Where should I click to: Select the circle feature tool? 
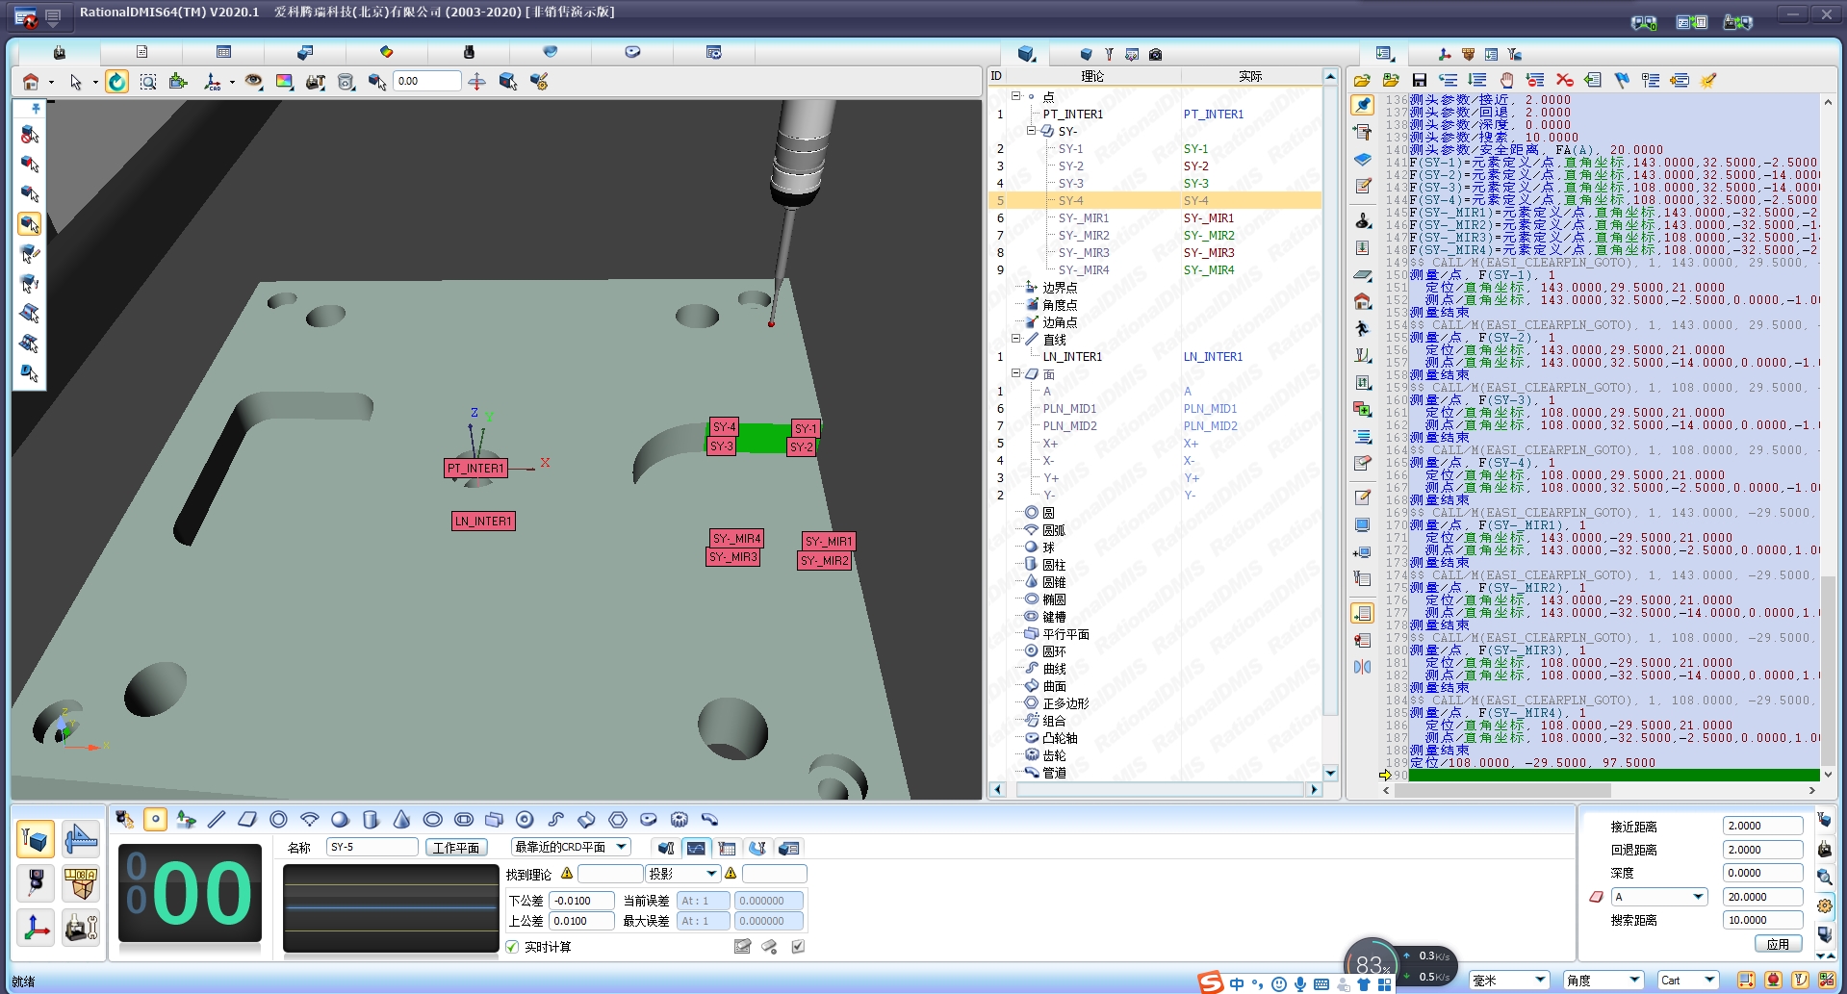[278, 820]
